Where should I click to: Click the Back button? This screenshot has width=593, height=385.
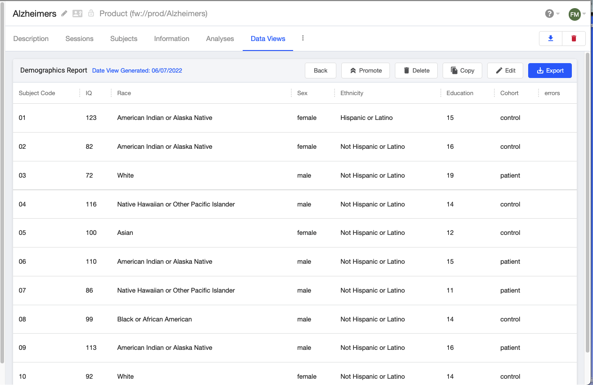pos(320,70)
